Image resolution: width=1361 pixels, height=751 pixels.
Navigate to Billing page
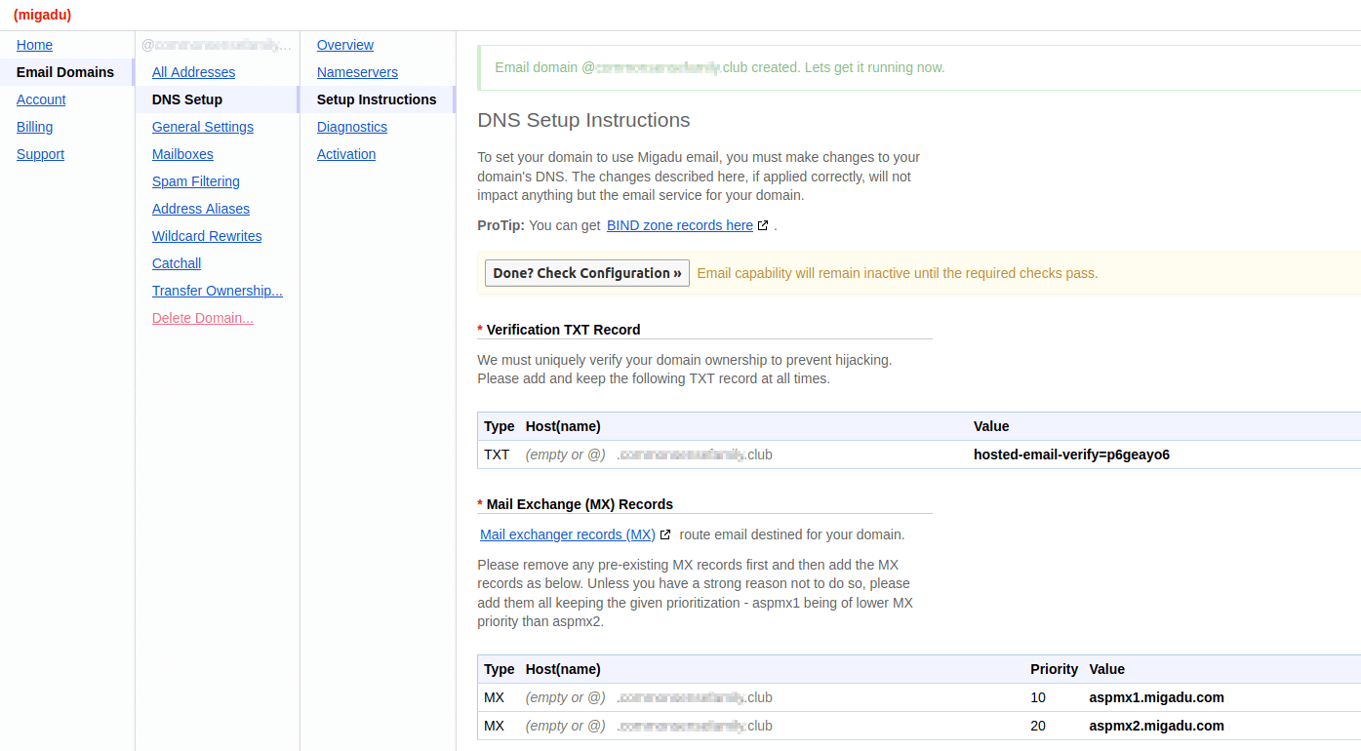click(34, 127)
